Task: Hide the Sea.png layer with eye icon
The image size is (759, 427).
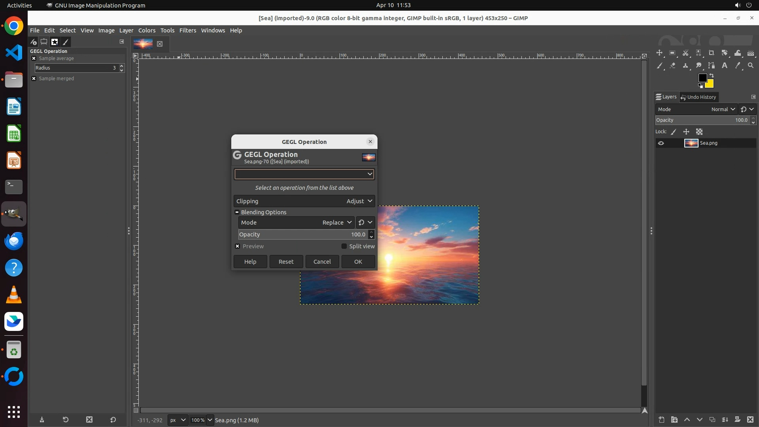Action: tap(661, 143)
